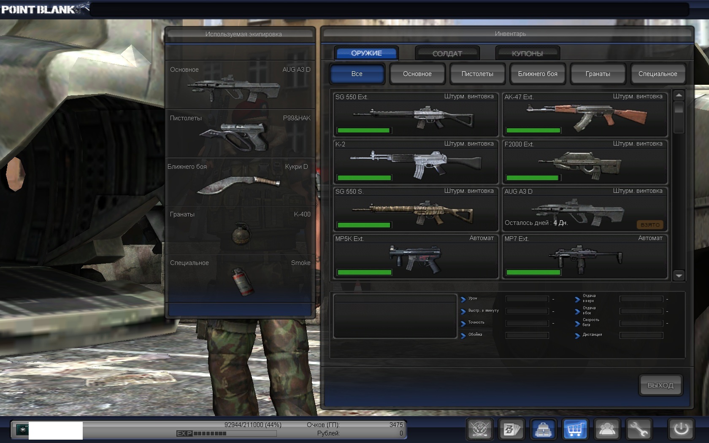Filter inventory by Основное
709x443 pixels.
417,74
